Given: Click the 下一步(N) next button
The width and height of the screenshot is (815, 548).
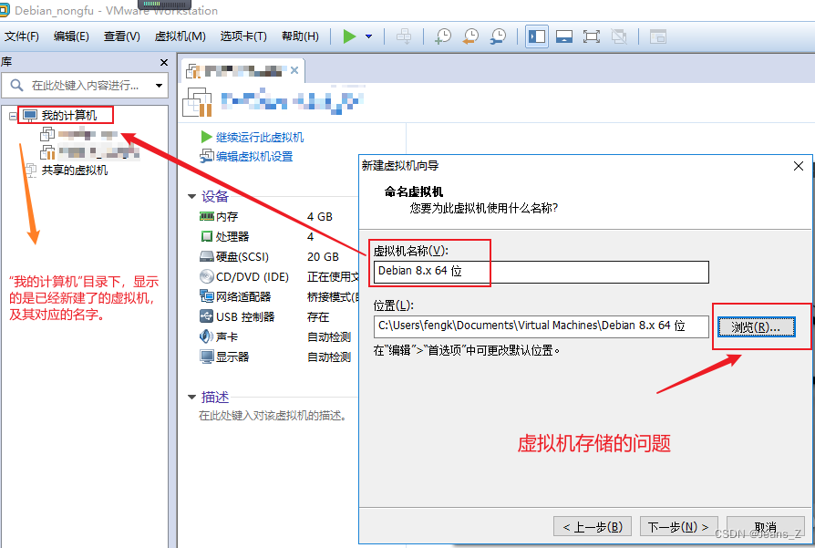Looking at the screenshot, I should 678,525.
